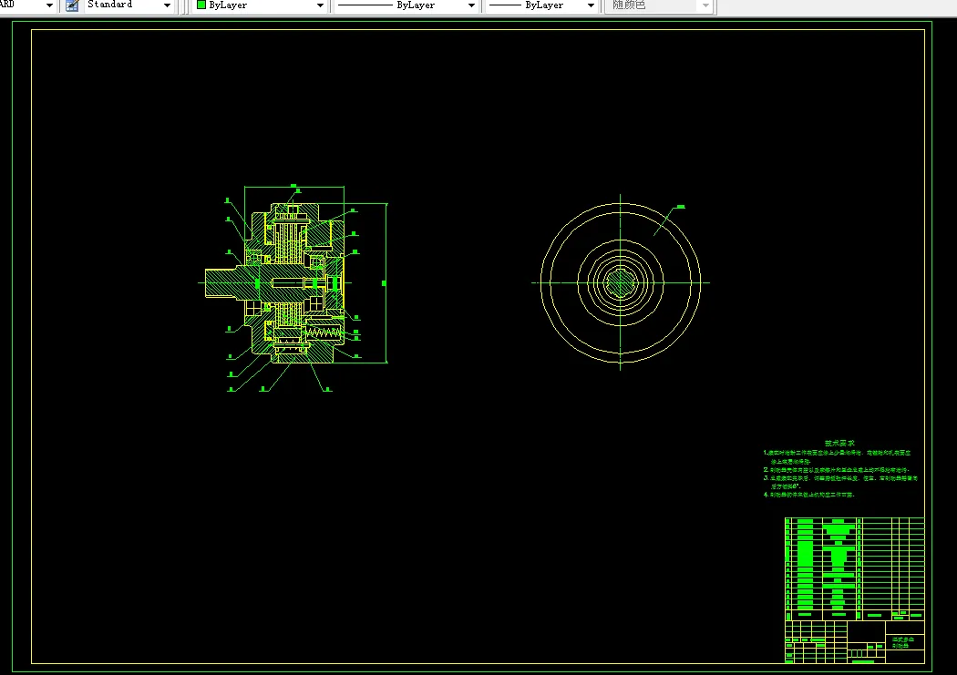Screen dimensions: 957x675
Task: Click technical requirement note number 4
Action: click(808, 495)
